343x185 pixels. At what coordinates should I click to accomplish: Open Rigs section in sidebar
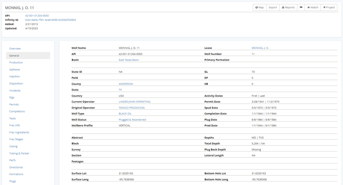click(x=11, y=98)
